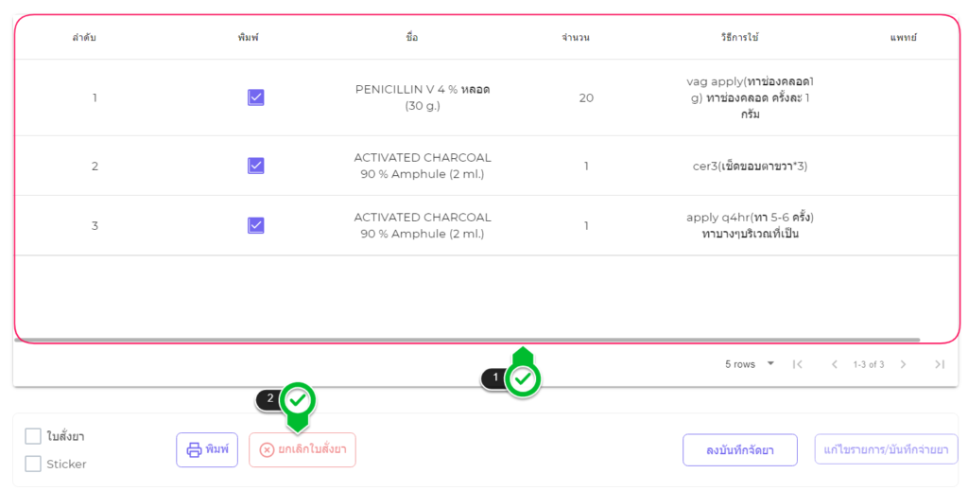Enable the Sticker checkbox

point(33,464)
